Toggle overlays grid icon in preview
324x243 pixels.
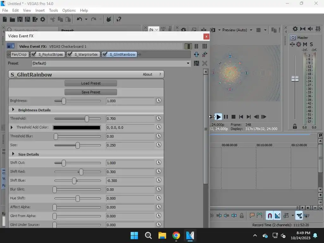click(x=259, y=30)
